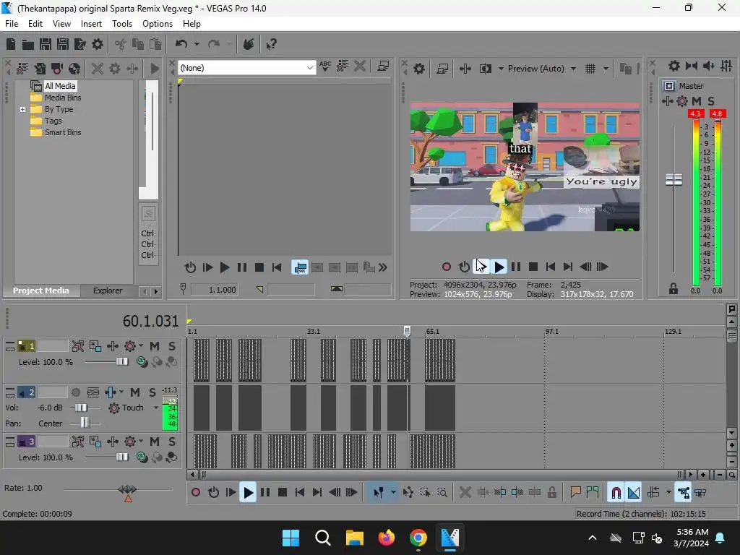Click Record button in timeline transport
The width and height of the screenshot is (740, 555).
tap(195, 492)
